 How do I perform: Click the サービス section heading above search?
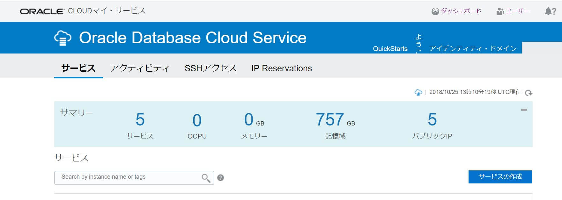pyautogui.click(x=71, y=158)
